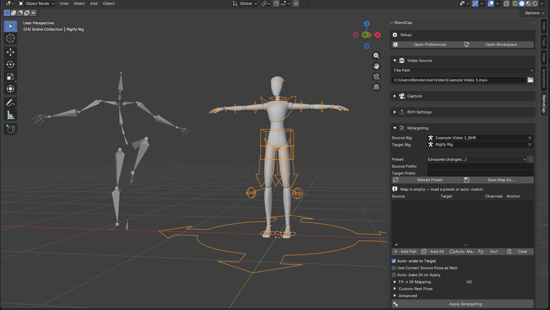The height and width of the screenshot is (310, 550).
Task: Open the Add menu
Action: pos(94,3)
